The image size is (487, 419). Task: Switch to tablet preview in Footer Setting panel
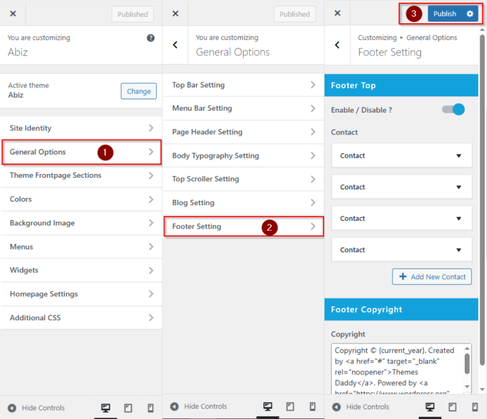[x=453, y=407]
